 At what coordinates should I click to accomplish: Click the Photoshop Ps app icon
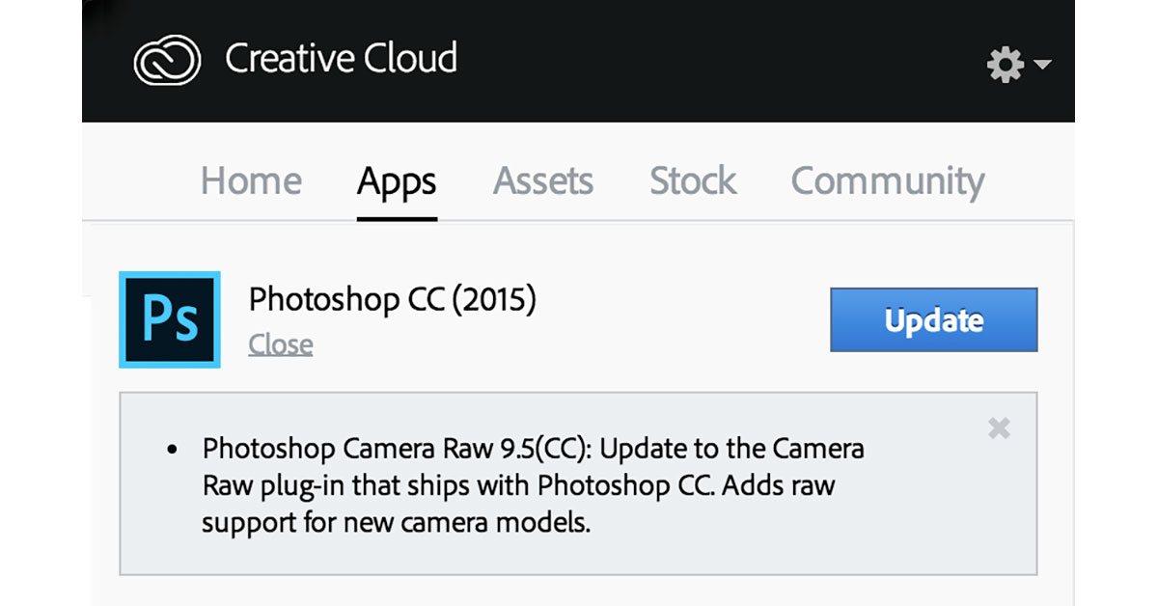point(170,319)
